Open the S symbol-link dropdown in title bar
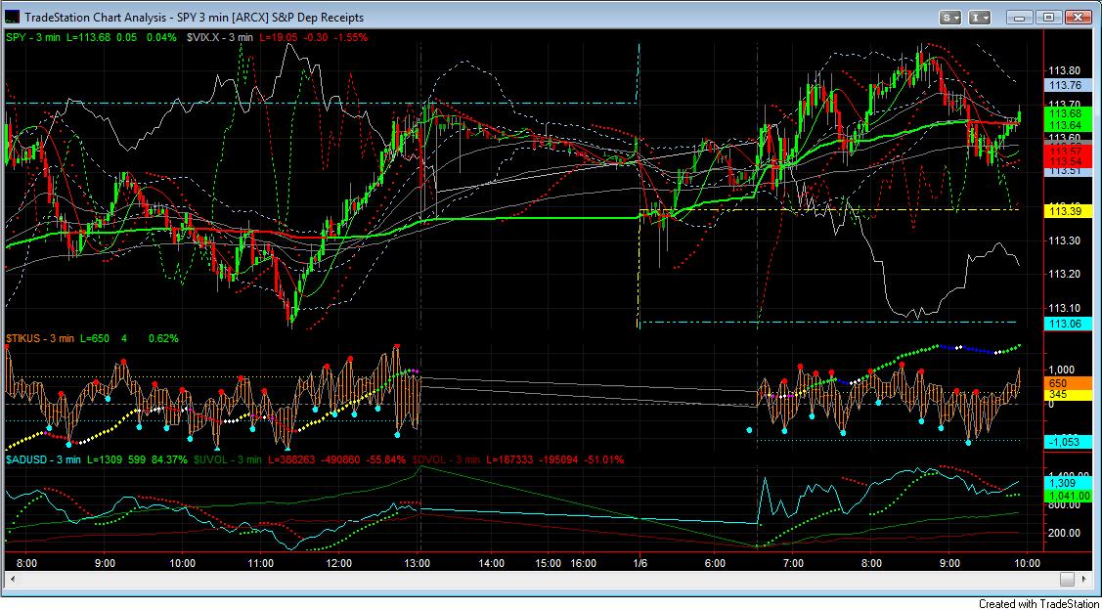The image size is (1102, 610). pyautogui.click(x=950, y=17)
